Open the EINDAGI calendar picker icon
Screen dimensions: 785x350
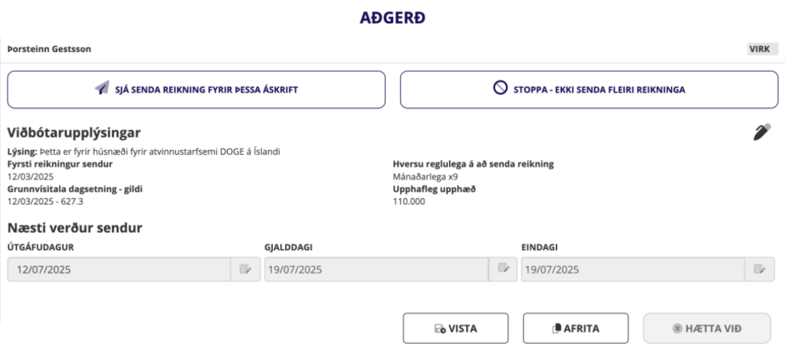tap(759, 269)
